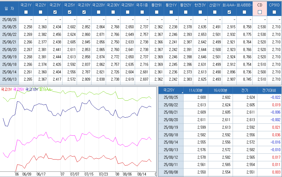The image size is (282, 177).
Task: Uncheck the 국고3Y series checkbox
Action: (x=55, y=12)
